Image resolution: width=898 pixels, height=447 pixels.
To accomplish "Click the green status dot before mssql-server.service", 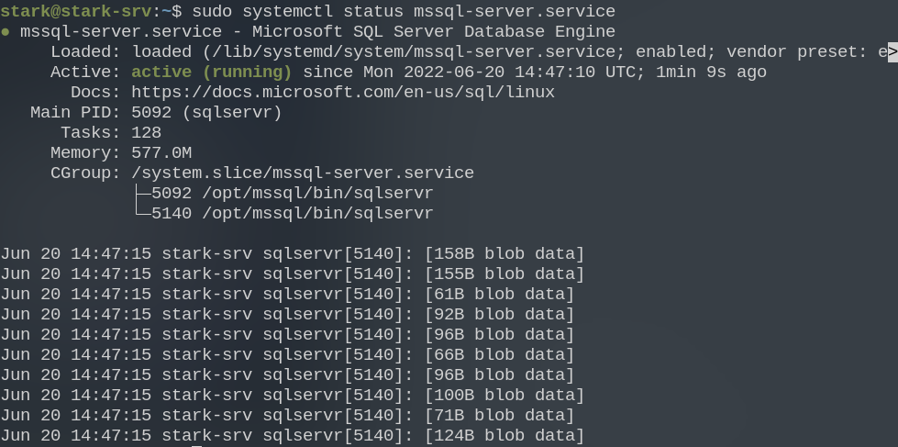I will tap(6, 32).
